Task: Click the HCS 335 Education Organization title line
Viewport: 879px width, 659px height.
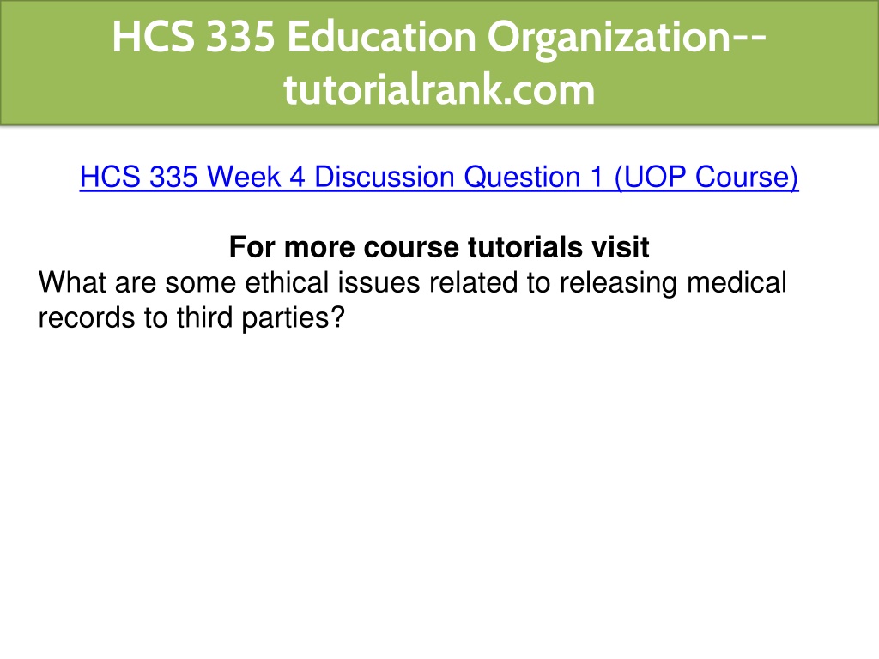Action: [439, 37]
